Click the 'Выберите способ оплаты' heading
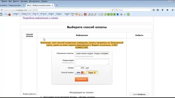This screenshot has height=98, width=175. tap(87, 27)
